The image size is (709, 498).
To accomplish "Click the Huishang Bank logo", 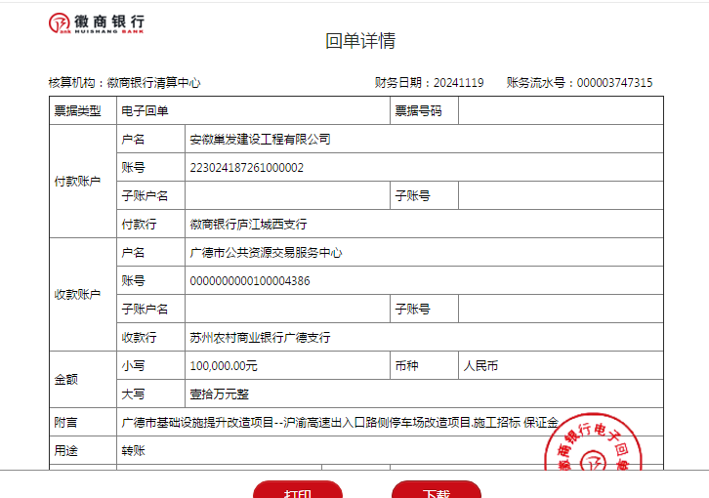I will pyautogui.click(x=97, y=24).
